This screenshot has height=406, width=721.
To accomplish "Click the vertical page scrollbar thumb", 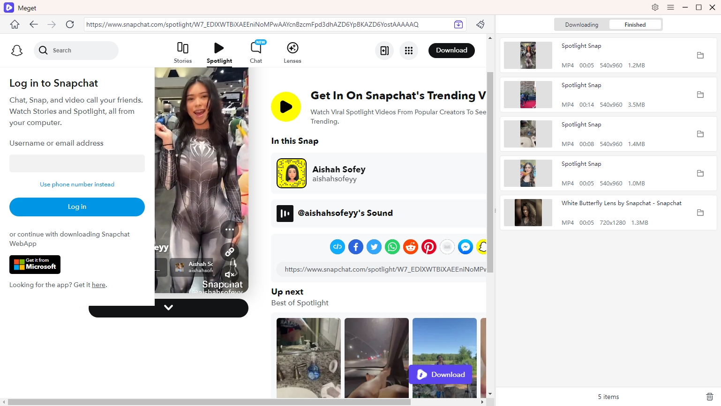I will click(490, 172).
